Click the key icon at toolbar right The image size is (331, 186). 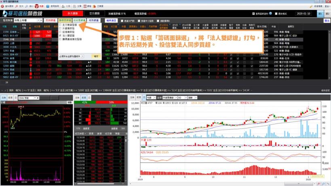(x=311, y=6)
